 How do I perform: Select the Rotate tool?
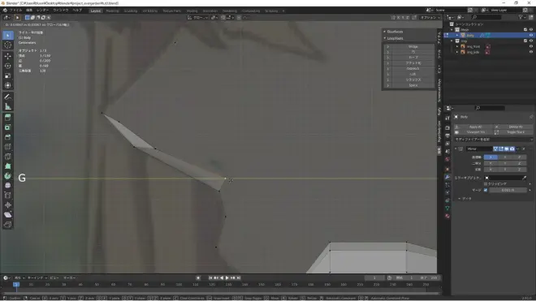[x=8, y=66]
